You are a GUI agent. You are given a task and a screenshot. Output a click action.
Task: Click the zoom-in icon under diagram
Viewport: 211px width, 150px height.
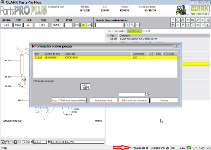[x=7, y=142]
